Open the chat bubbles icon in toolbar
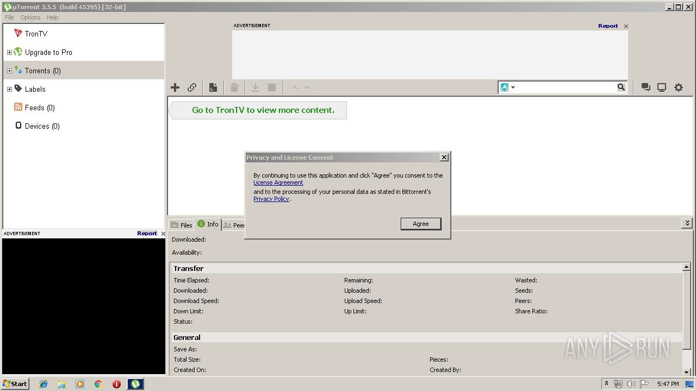 646,87
